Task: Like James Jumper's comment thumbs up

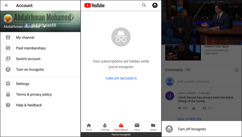Action: [x=179, y=108]
